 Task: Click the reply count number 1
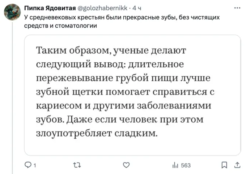pos(34,165)
